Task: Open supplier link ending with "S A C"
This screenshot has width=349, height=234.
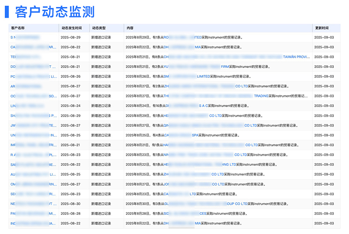Action: click(187, 106)
